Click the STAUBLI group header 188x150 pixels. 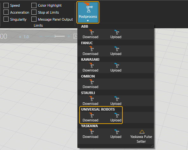coord(88,93)
